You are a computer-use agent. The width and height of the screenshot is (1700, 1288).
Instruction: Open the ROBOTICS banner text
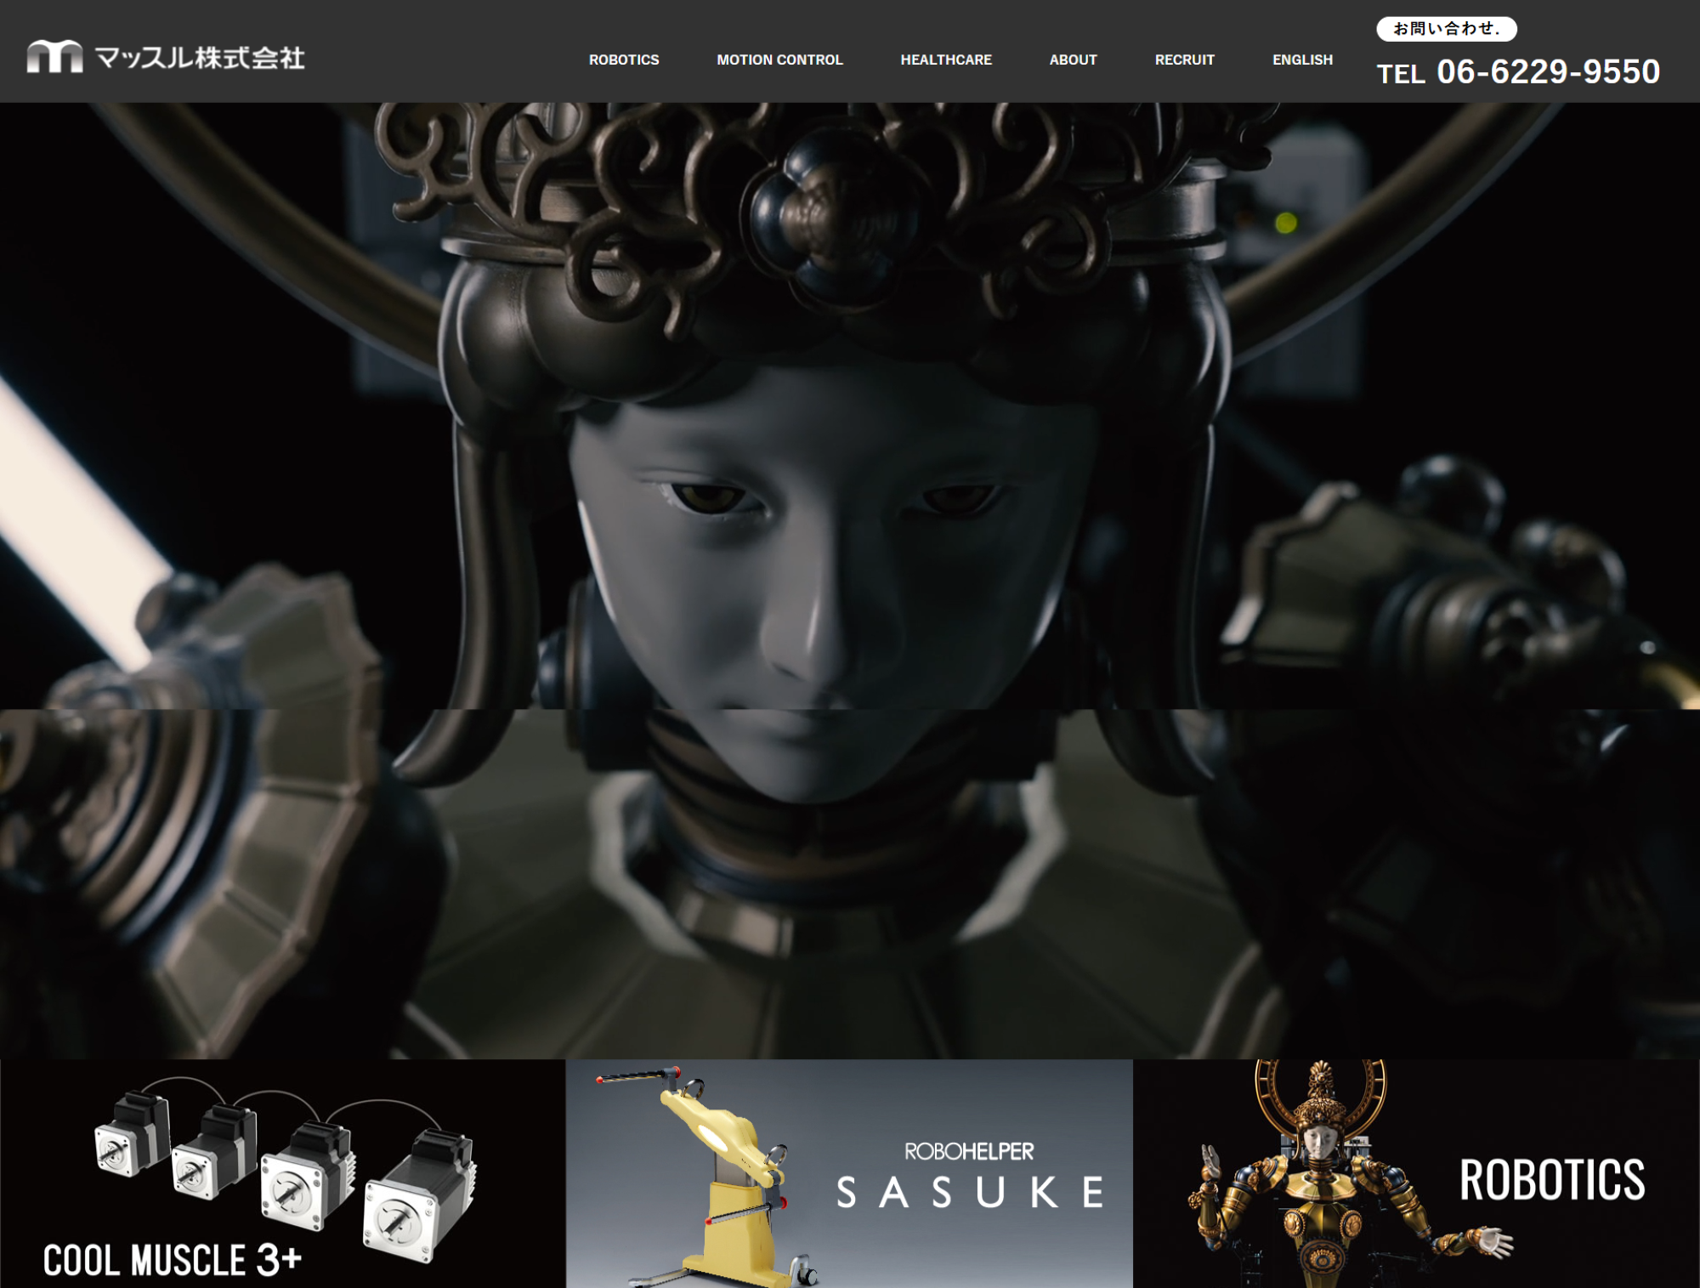[1552, 1180]
